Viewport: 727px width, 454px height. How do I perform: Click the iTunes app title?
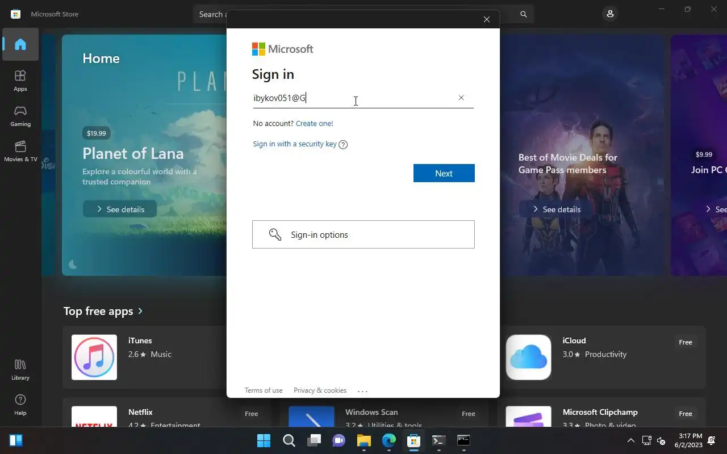pyautogui.click(x=140, y=340)
